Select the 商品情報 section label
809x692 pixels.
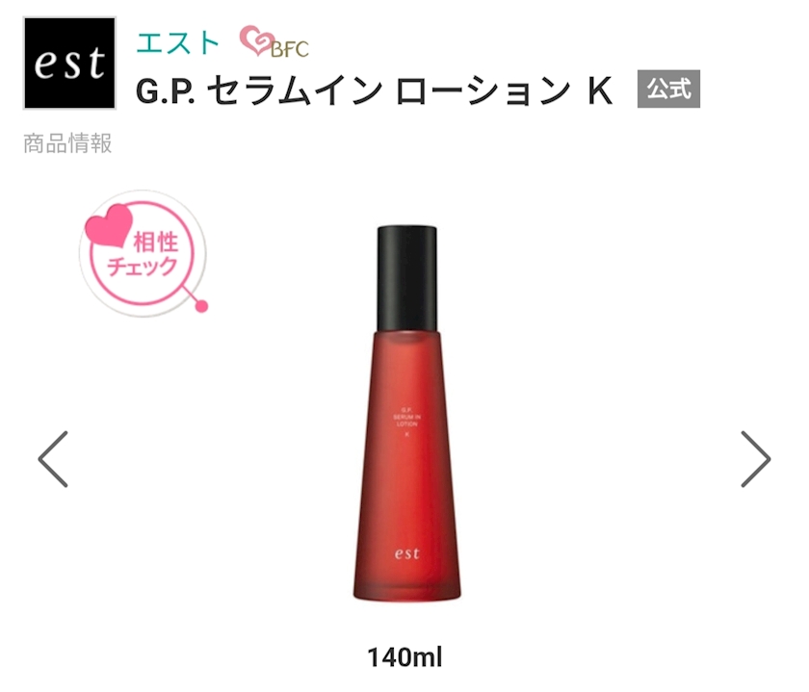[x=67, y=143]
